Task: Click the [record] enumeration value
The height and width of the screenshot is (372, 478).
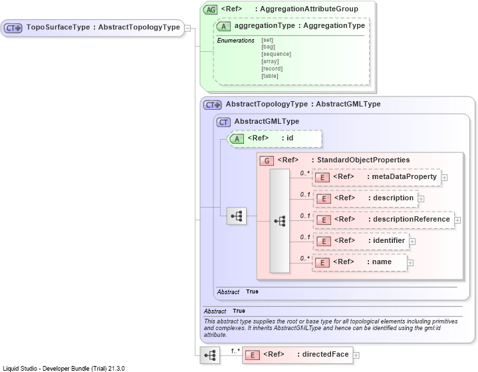Action: click(272, 69)
